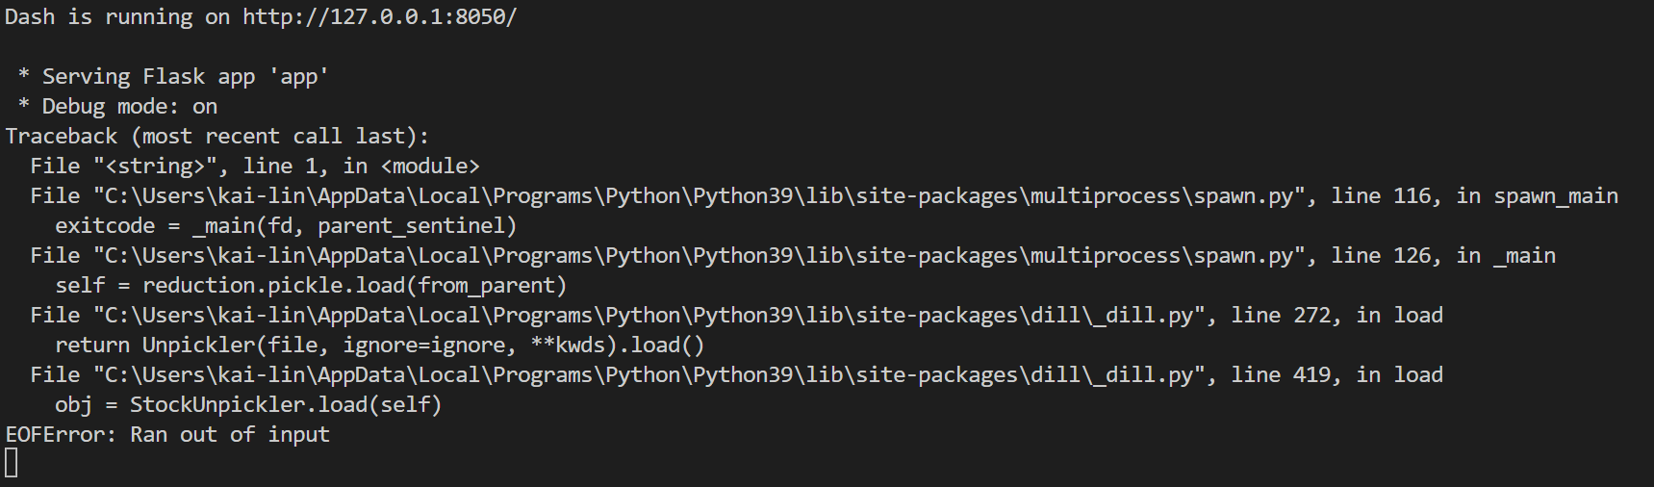Click the "spawn_main" function name
Screen dimensions: 1654x487
pos(1556,196)
